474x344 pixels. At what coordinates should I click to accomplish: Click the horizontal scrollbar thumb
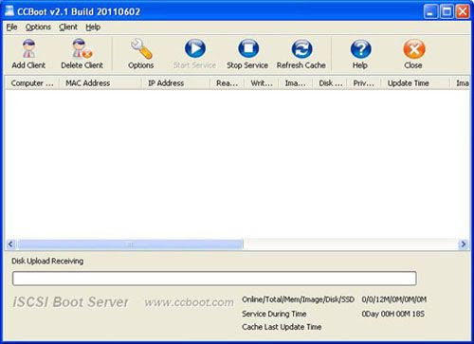click(x=130, y=244)
